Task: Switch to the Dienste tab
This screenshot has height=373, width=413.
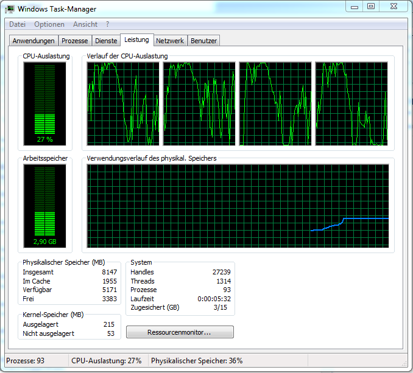Action: coord(106,41)
